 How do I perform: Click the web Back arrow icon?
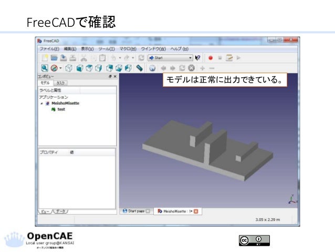[x=163, y=68]
